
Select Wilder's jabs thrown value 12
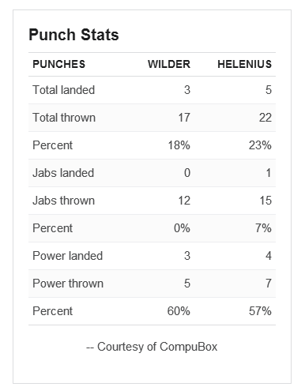coord(184,201)
